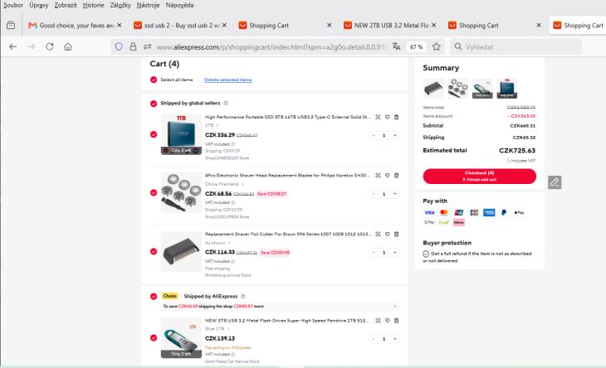The height and width of the screenshot is (368, 606).
Task: Deselect the Portable SSD item checkbox
Action: [154, 134]
